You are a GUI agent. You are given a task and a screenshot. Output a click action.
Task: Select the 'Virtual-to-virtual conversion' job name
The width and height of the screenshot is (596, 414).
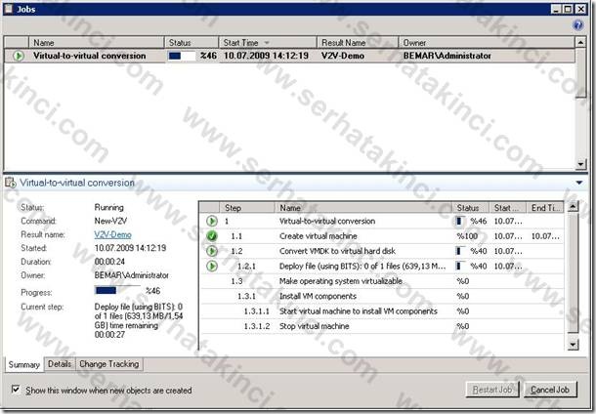89,56
